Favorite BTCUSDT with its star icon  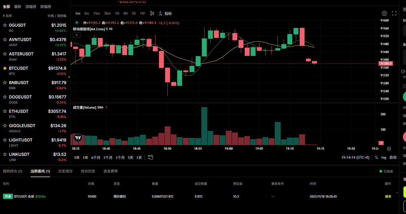[4, 68]
